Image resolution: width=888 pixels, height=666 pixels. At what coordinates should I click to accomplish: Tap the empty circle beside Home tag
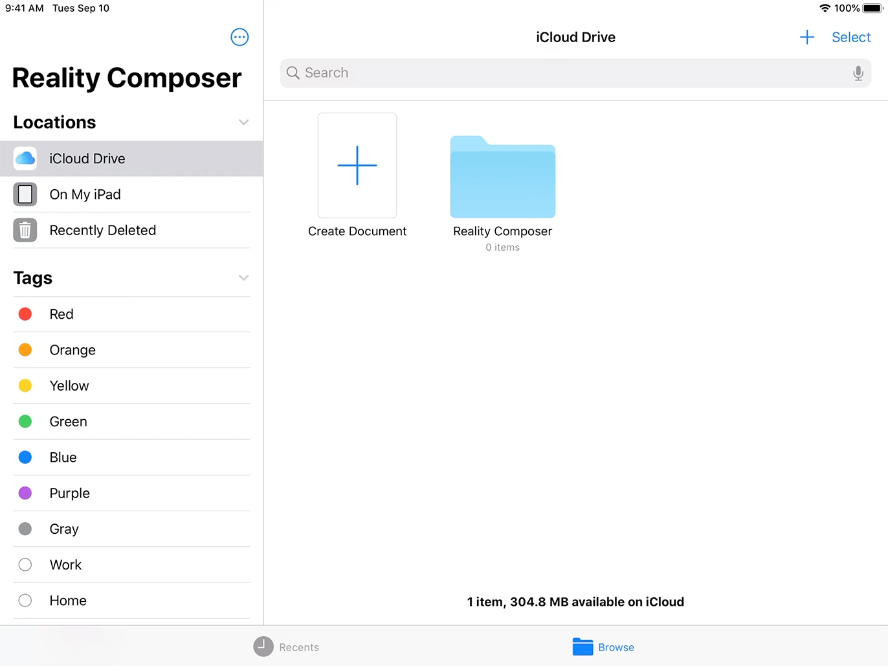click(x=25, y=601)
